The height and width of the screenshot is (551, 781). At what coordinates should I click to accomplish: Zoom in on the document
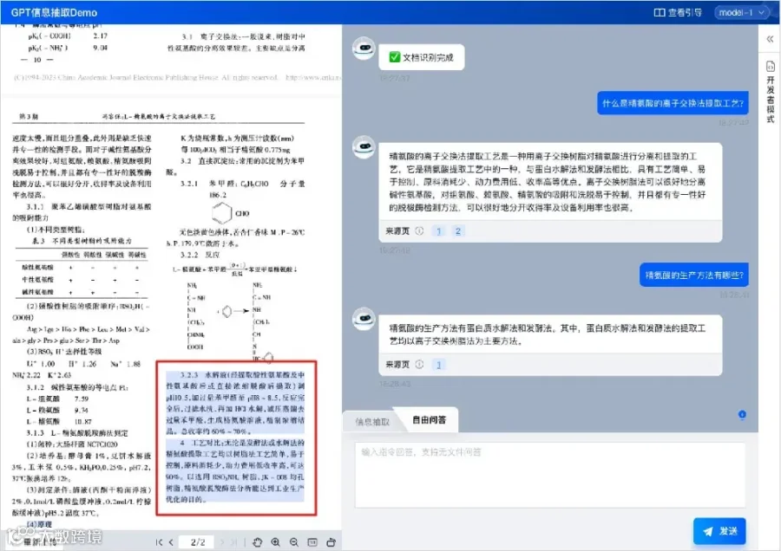point(275,542)
